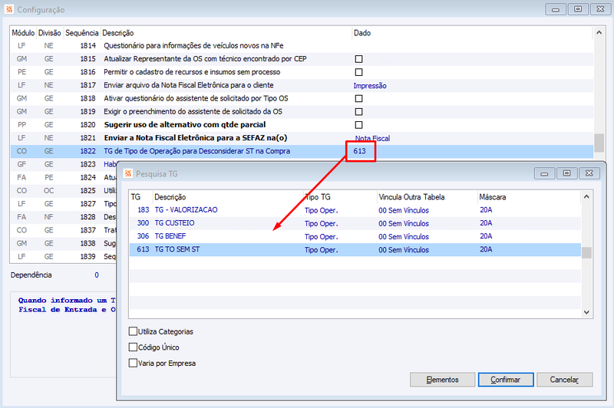Click sequence 1828 in the Configuração list
This screenshot has height=408, width=614.
(87, 217)
